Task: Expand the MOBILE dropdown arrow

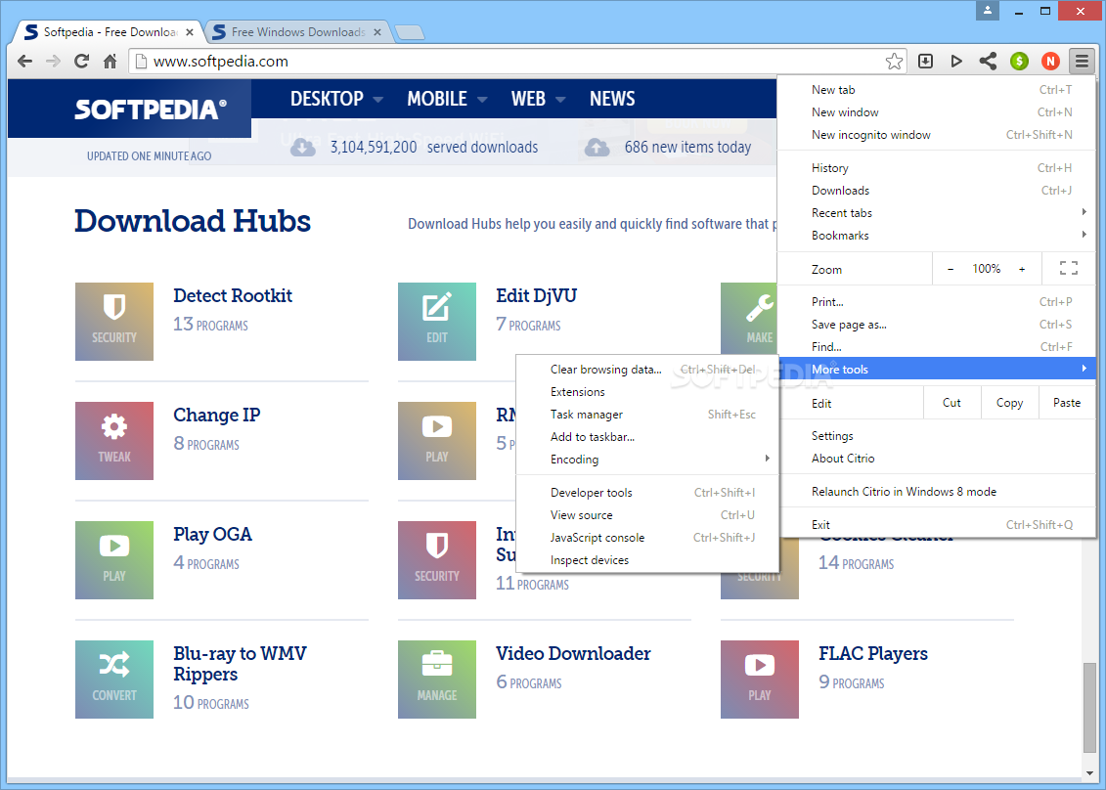Action: point(482,100)
